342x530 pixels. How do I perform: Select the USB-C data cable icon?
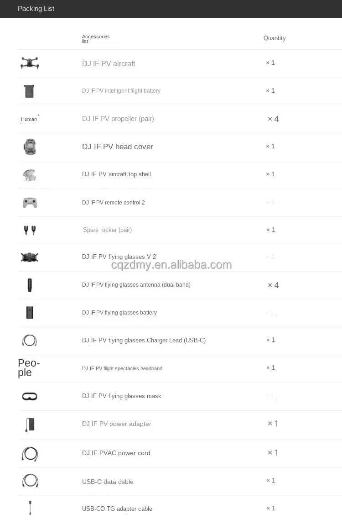pyautogui.click(x=30, y=481)
